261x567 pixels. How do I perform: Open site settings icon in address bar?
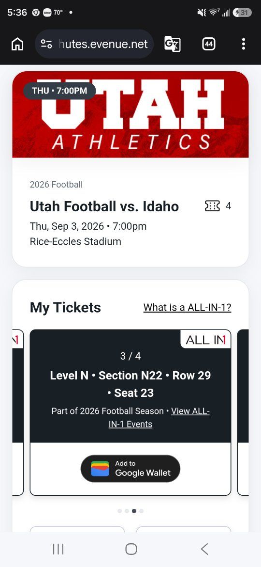click(x=46, y=44)
